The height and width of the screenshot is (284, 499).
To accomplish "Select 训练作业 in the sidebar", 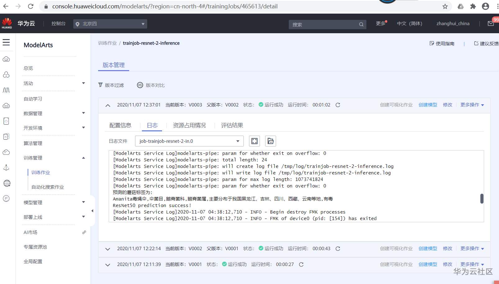I will pos(41,172).
